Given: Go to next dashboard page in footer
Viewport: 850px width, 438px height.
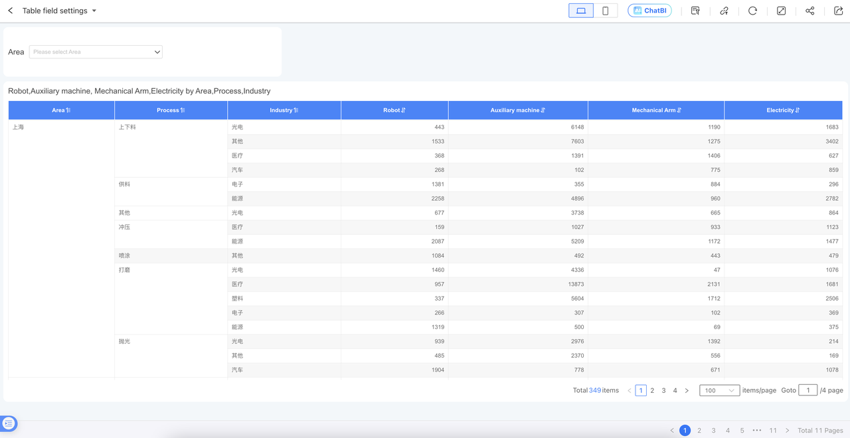Looking at the screenshot, I should click(x=788, y=431).
